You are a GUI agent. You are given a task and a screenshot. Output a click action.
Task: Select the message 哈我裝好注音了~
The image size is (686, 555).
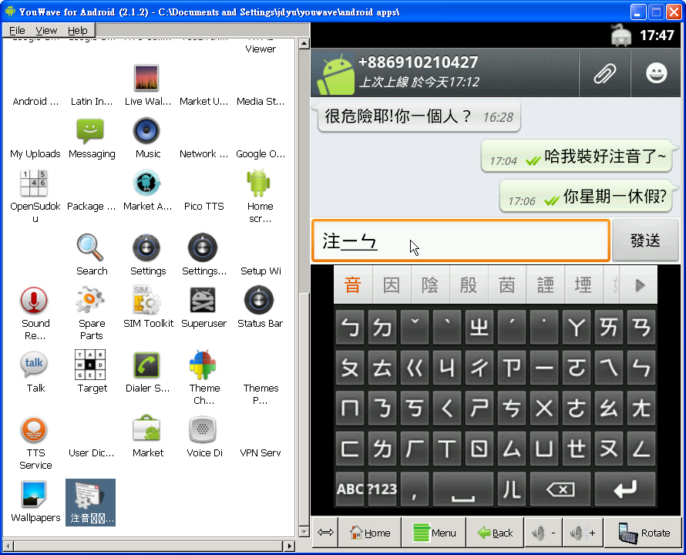[577, 156]
